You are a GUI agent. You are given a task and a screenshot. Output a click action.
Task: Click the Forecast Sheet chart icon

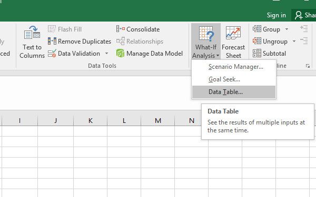click(233, 33)
